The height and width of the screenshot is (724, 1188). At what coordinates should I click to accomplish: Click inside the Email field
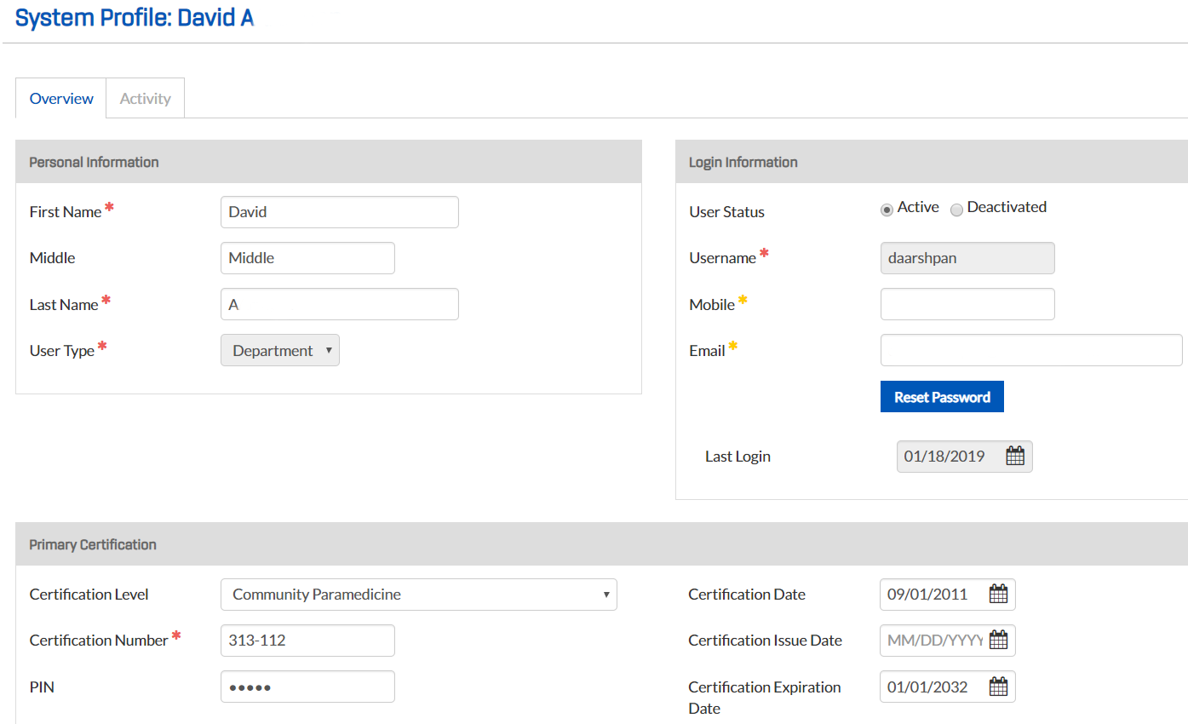[1030, 349]
